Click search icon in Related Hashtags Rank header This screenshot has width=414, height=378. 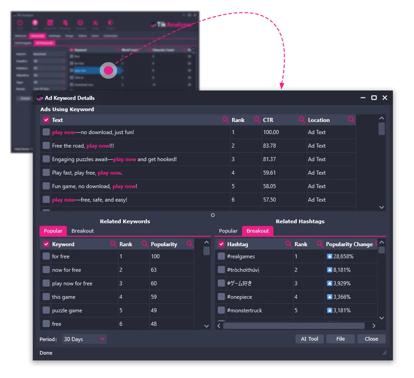click(x=320, y=244)
